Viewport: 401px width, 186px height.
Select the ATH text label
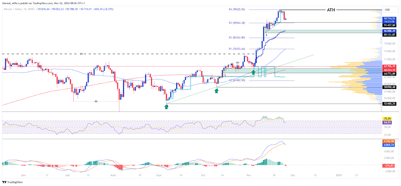[331, 10]
